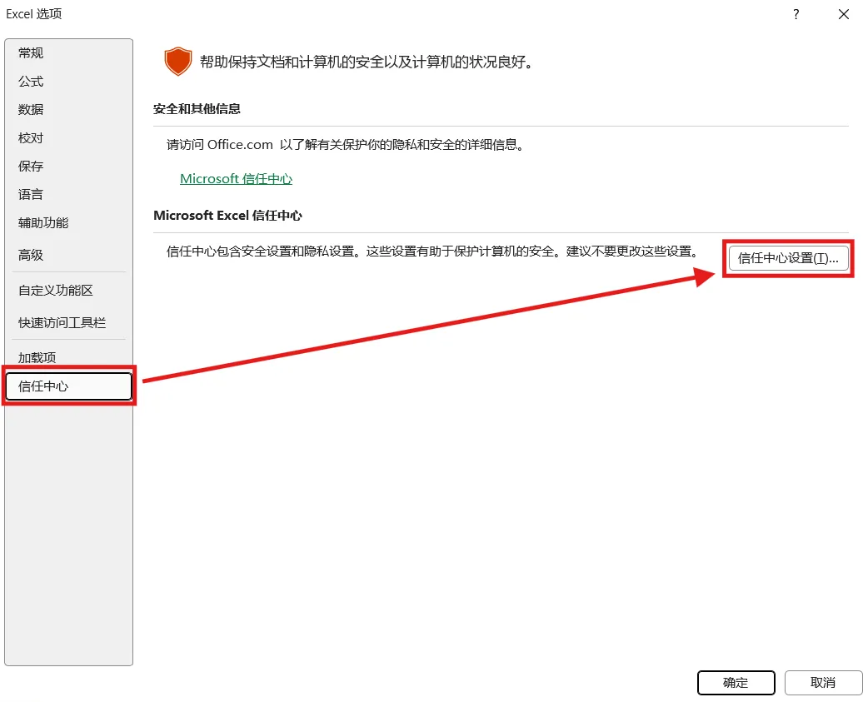The height and width of the screenshot is (702, 868).
Task: Click the 安全和其他信息 section heading
Action: [197, 109]
